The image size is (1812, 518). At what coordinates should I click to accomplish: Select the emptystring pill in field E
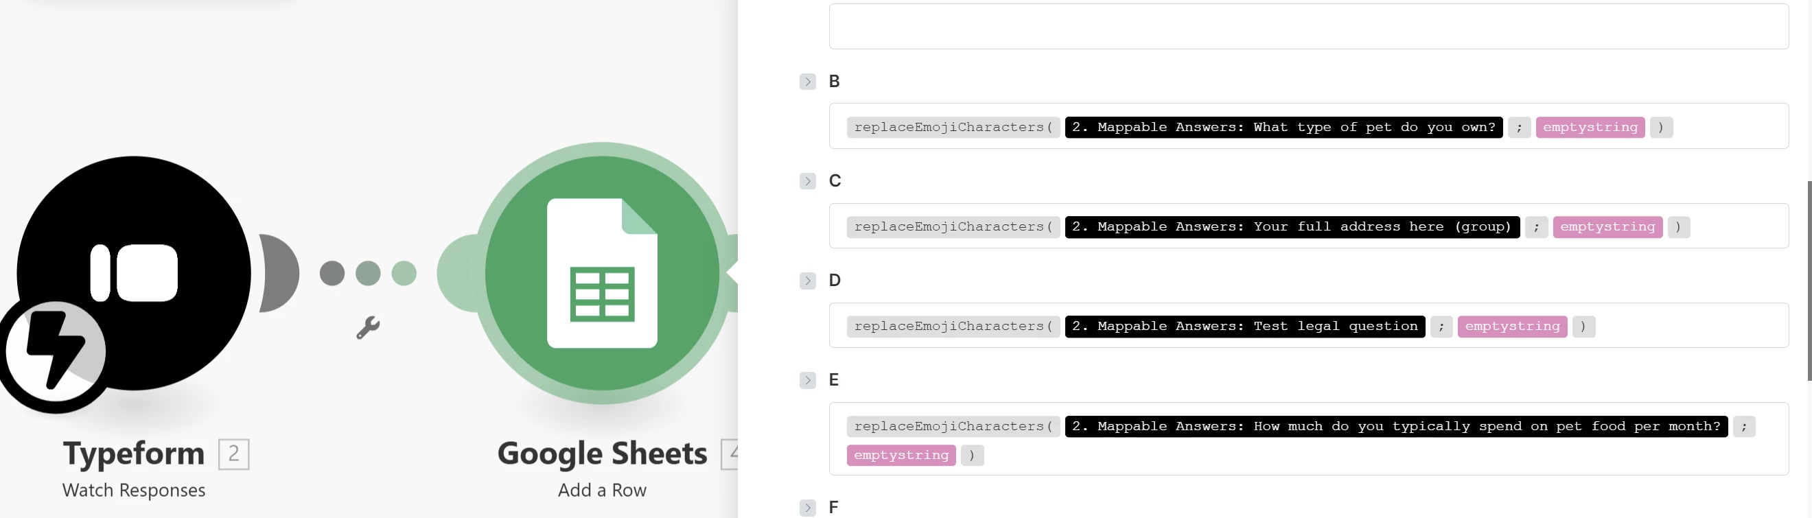pyautogui.click(x=901, y=456)
